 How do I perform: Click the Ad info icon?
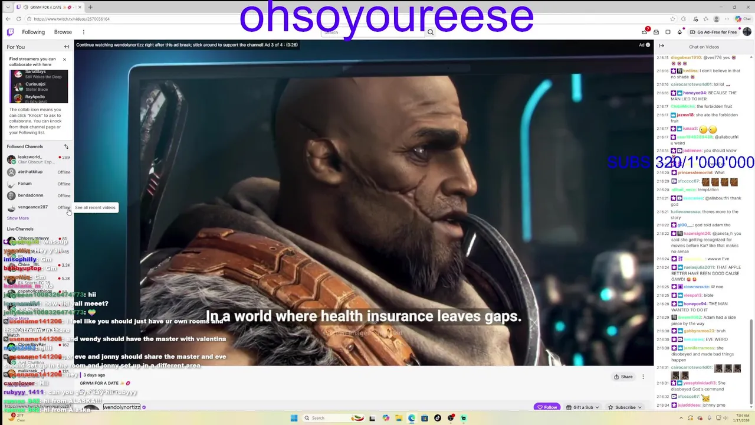(648, 45)
